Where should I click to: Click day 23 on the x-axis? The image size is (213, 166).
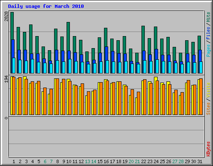click(x=150, y=161)
